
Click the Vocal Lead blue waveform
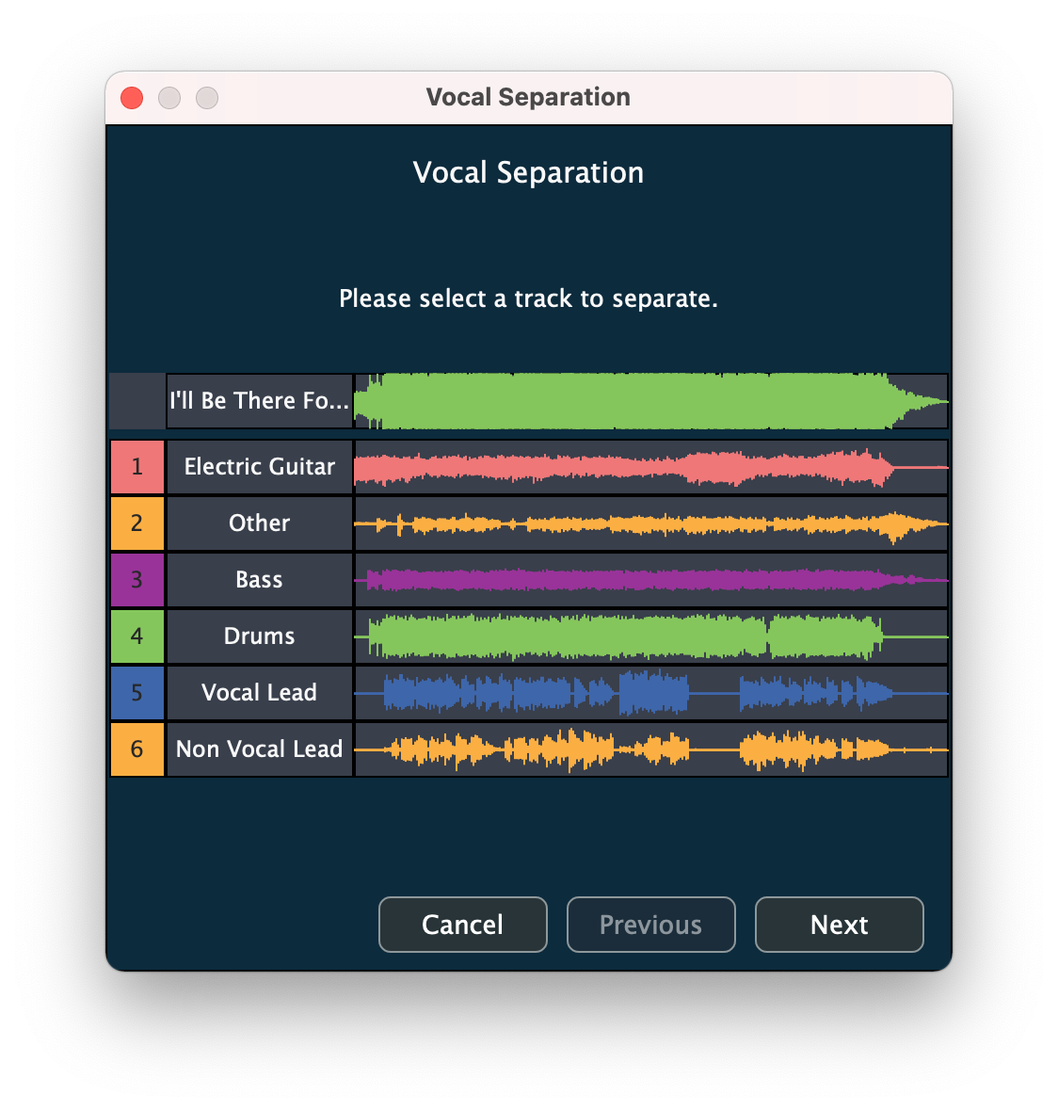pos(649,693)
